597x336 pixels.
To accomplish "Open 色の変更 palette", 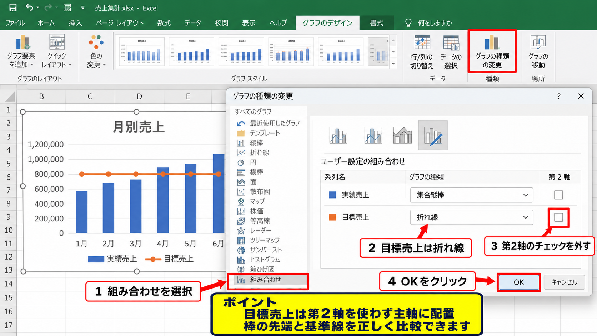I will [96, 51].
